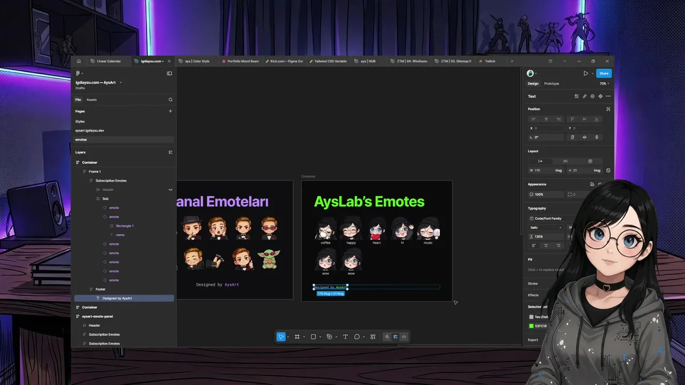
Task: Switch to Design mode in the toolbar
Action: pyautogui.click(x=395, y=337)
